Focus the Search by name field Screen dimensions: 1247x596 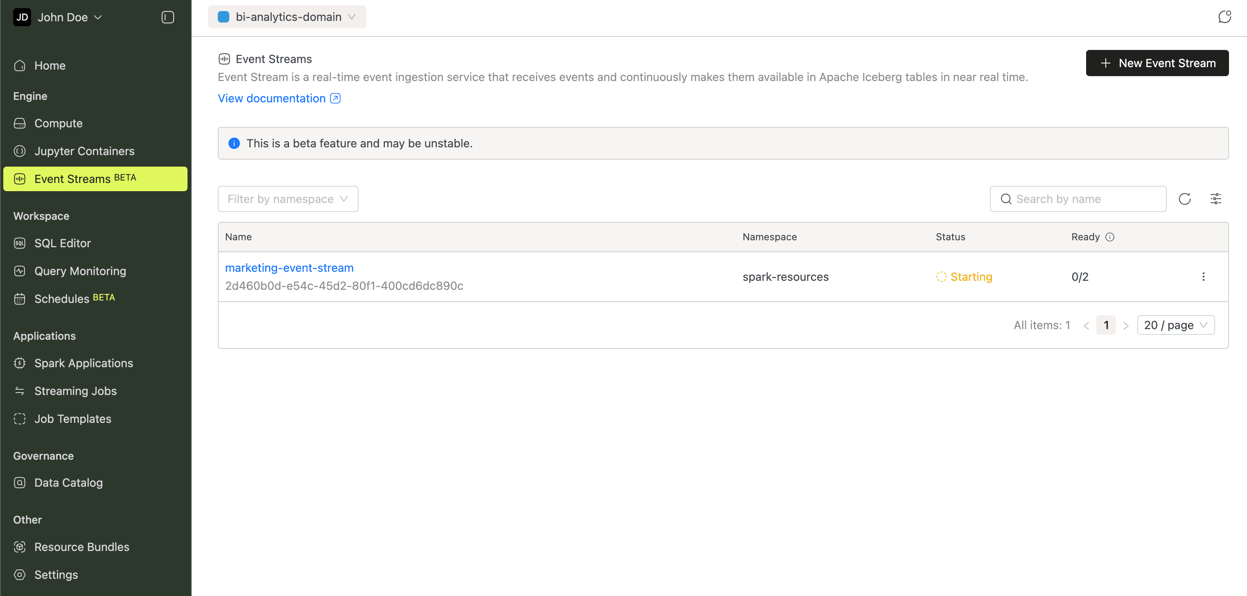tap(1084, 199)
